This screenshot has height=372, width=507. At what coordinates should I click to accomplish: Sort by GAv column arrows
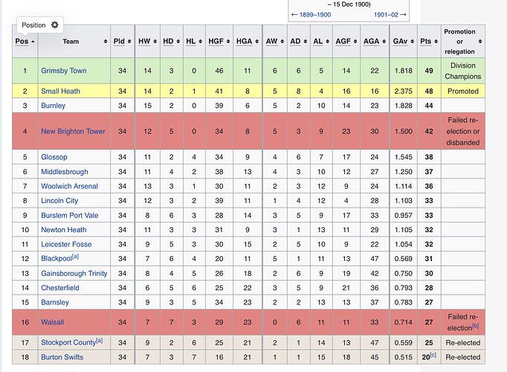point(412,42)
